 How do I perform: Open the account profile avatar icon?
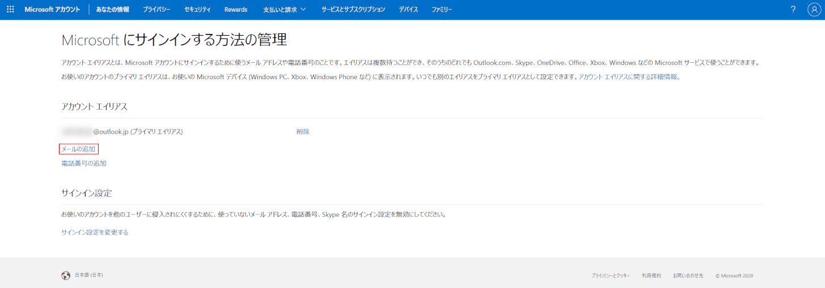(814, 10)
